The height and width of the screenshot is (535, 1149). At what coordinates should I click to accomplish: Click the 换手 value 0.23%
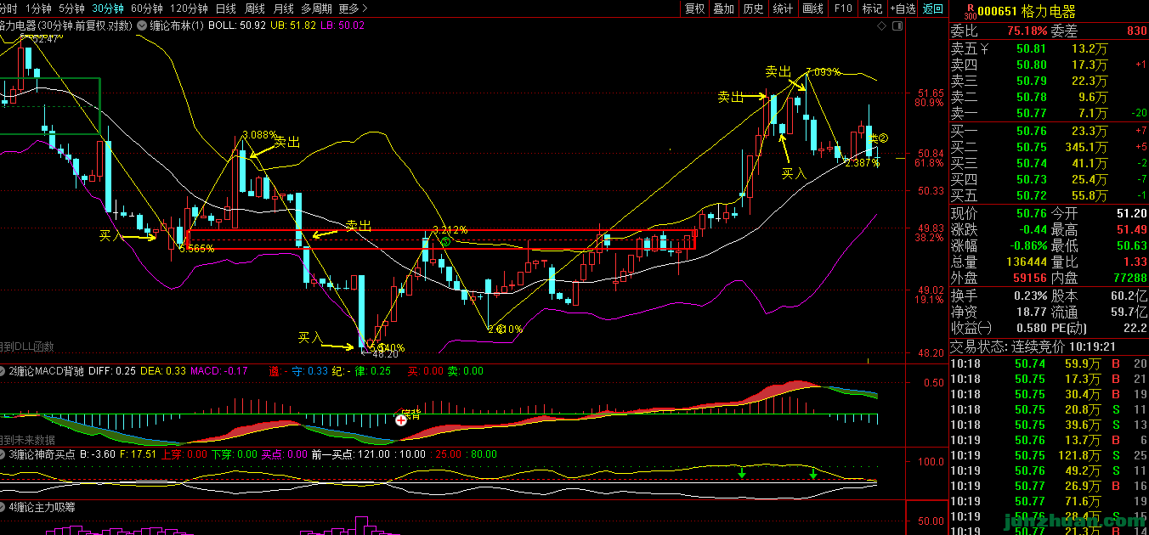point(1030,296)
